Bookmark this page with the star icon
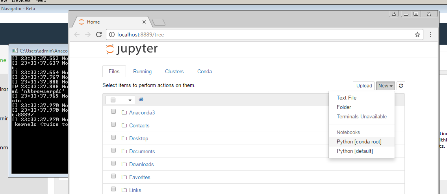This screenshot has width=447, height=194. click(x=417, y=34)
